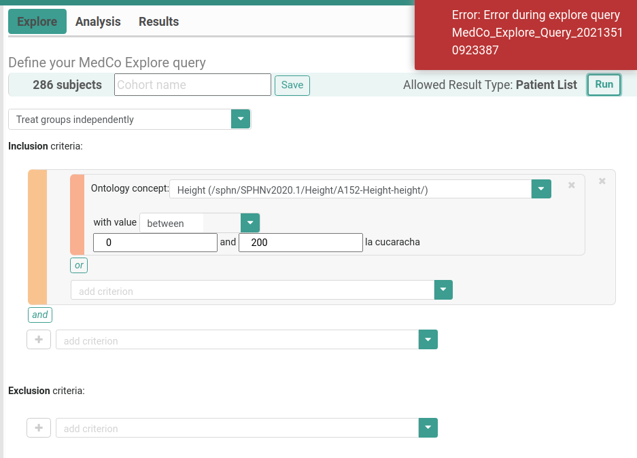Click the dropdown arrow beside the exclusion add criterion field
This screenshot has height=458, width=637.
[x=428, y=427]
